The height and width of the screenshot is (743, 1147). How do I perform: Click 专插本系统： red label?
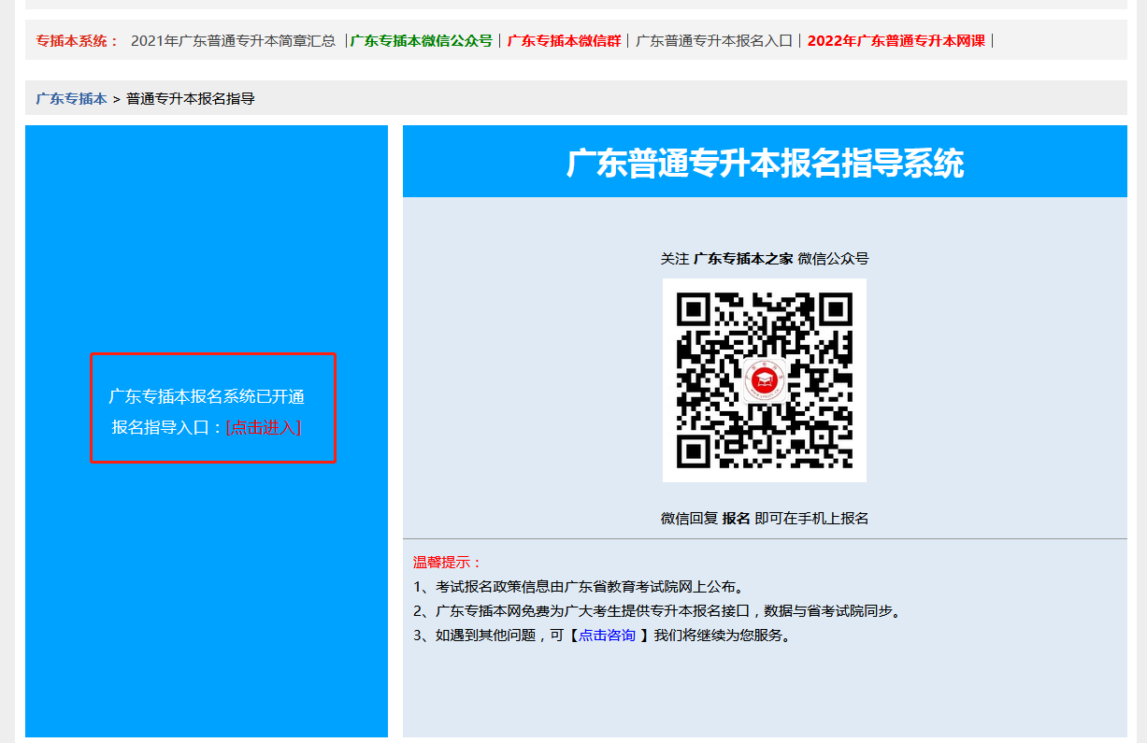[78, 41]
